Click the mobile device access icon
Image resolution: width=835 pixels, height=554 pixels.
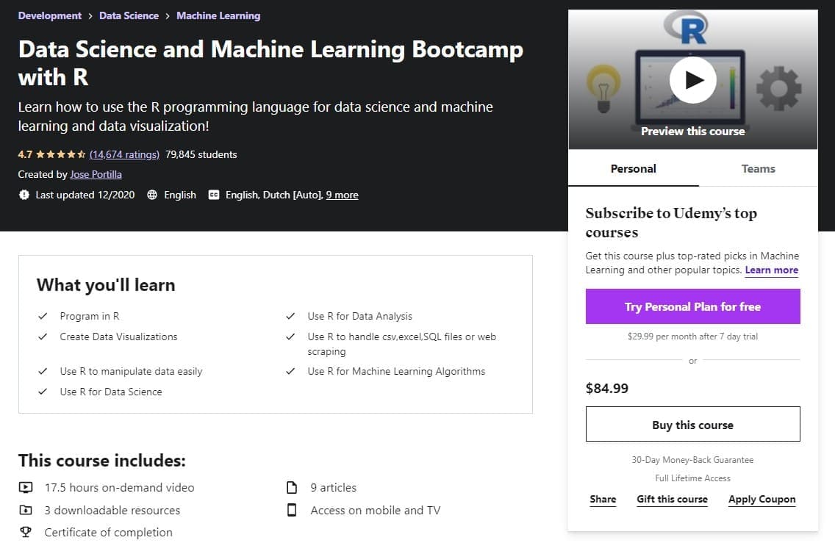tap(292, 510)
